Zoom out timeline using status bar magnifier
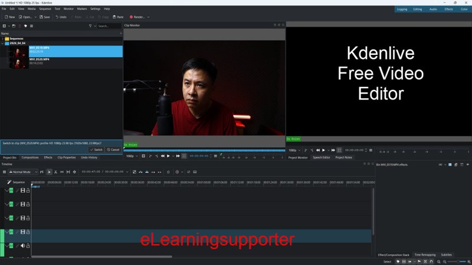Screen dimensions: 472x265 pyautogui.click(x=445, y=261)
